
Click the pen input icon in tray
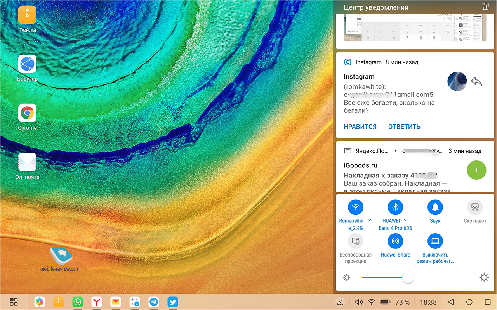pyautogui.click(x=340, y=302)
